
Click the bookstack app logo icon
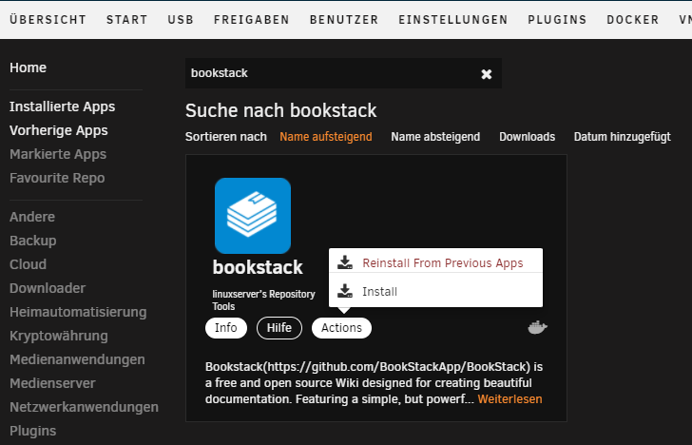pyautogui.click(x=253, y=216)
